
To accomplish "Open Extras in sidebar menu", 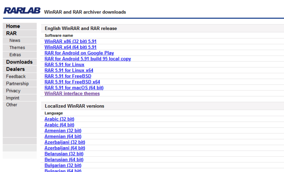I will point(15,54).
